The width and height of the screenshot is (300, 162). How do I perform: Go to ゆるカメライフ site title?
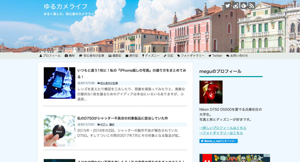click(66, 6)
